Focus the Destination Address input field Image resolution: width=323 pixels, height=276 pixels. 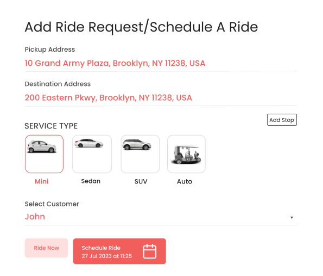[161, 98]
